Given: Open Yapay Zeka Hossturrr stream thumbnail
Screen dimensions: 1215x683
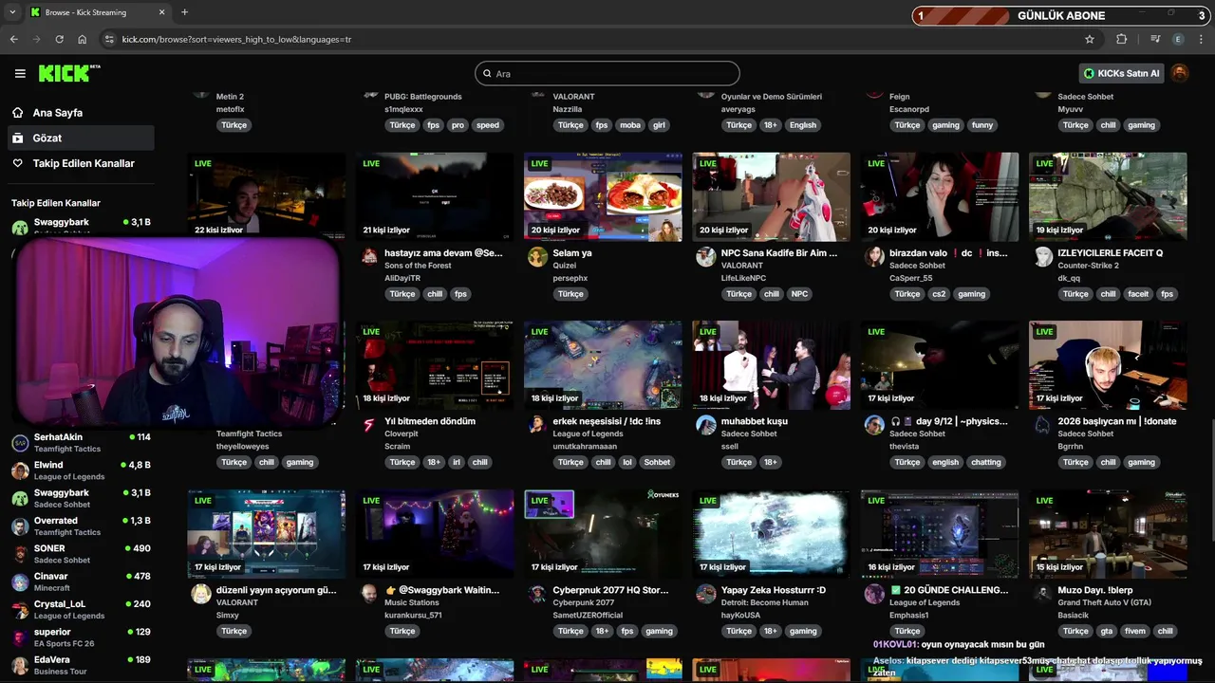Looking at the screenshot, I should tap(771, 534).
